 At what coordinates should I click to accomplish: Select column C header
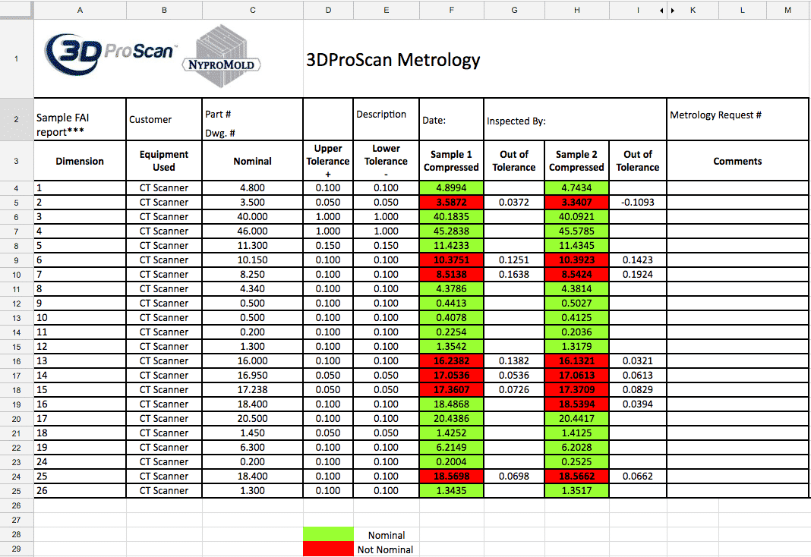(252, 10)
